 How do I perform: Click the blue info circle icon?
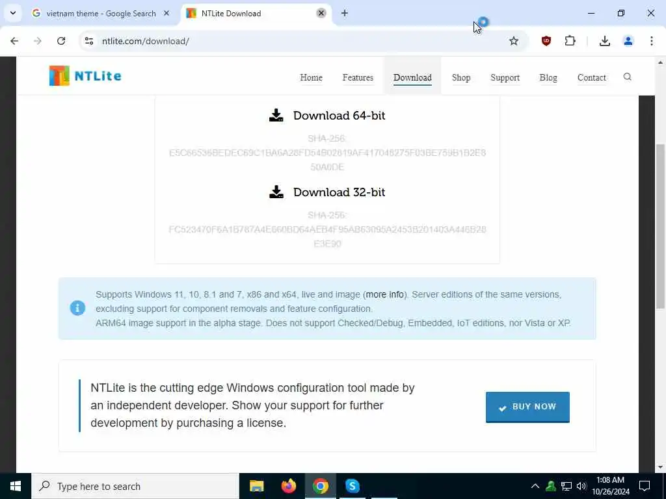pos(77,308)
